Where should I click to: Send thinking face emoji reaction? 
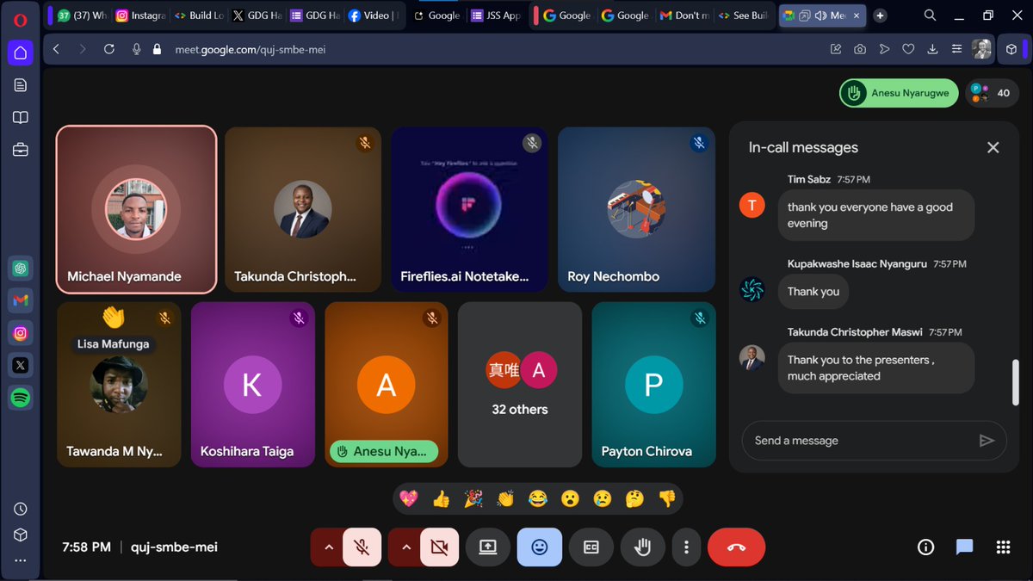pos(634,498)
